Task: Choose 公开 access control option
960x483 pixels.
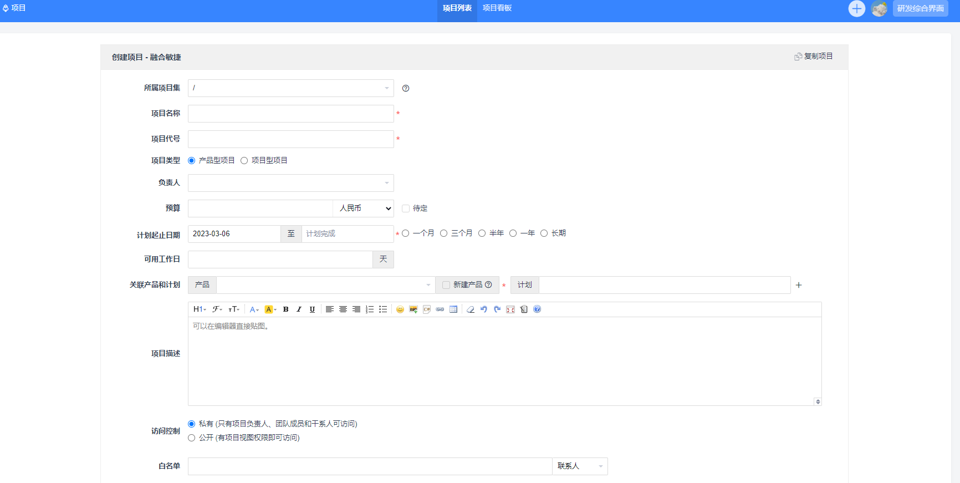Action: [192, 438]
